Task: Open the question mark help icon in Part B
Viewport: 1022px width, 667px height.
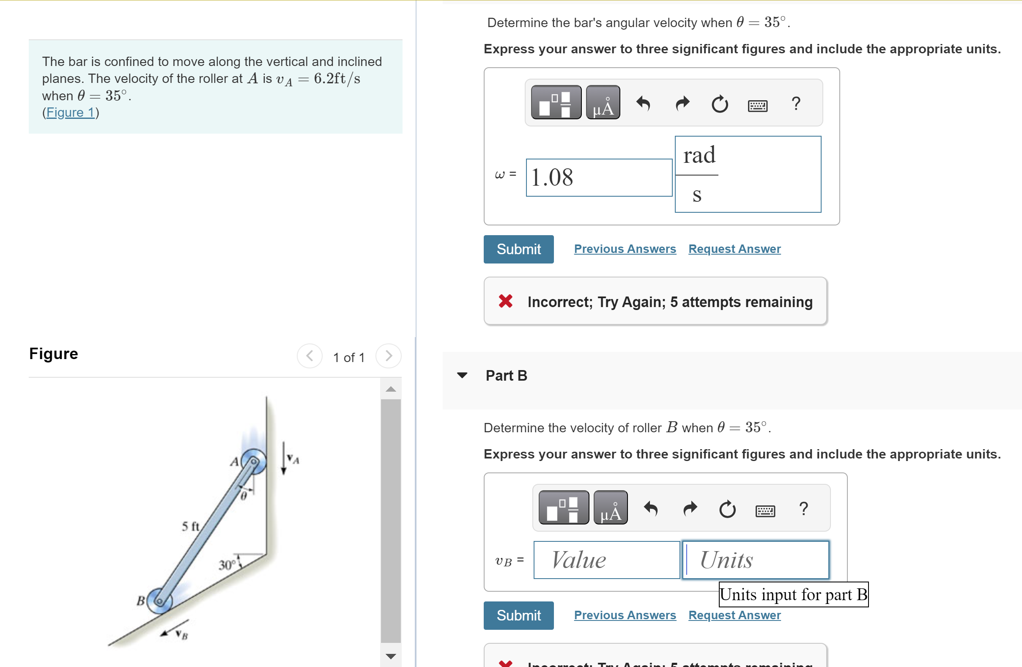Action: point(803,508)
